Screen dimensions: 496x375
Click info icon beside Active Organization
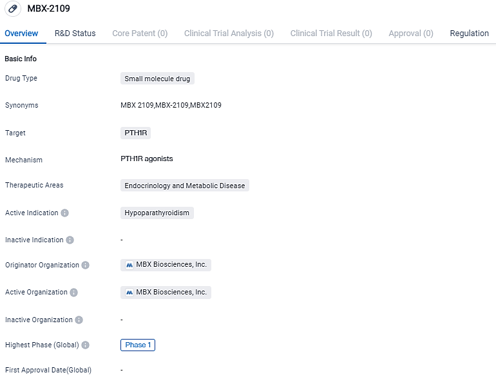(74, 293)
